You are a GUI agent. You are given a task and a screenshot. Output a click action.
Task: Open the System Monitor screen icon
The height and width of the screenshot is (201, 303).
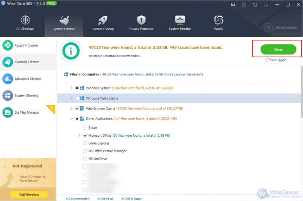(180, 20)
